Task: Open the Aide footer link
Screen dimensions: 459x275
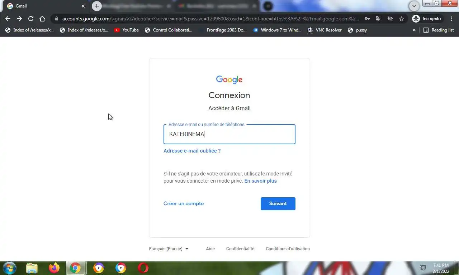Action: [x=210, y=249]
